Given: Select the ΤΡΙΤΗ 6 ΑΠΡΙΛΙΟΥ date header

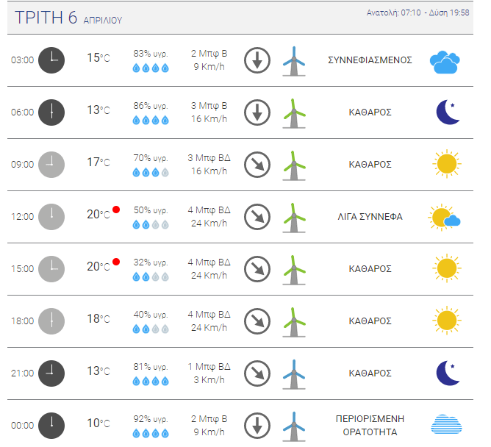Looking at the screenshot, I should [x=68, y=18].
